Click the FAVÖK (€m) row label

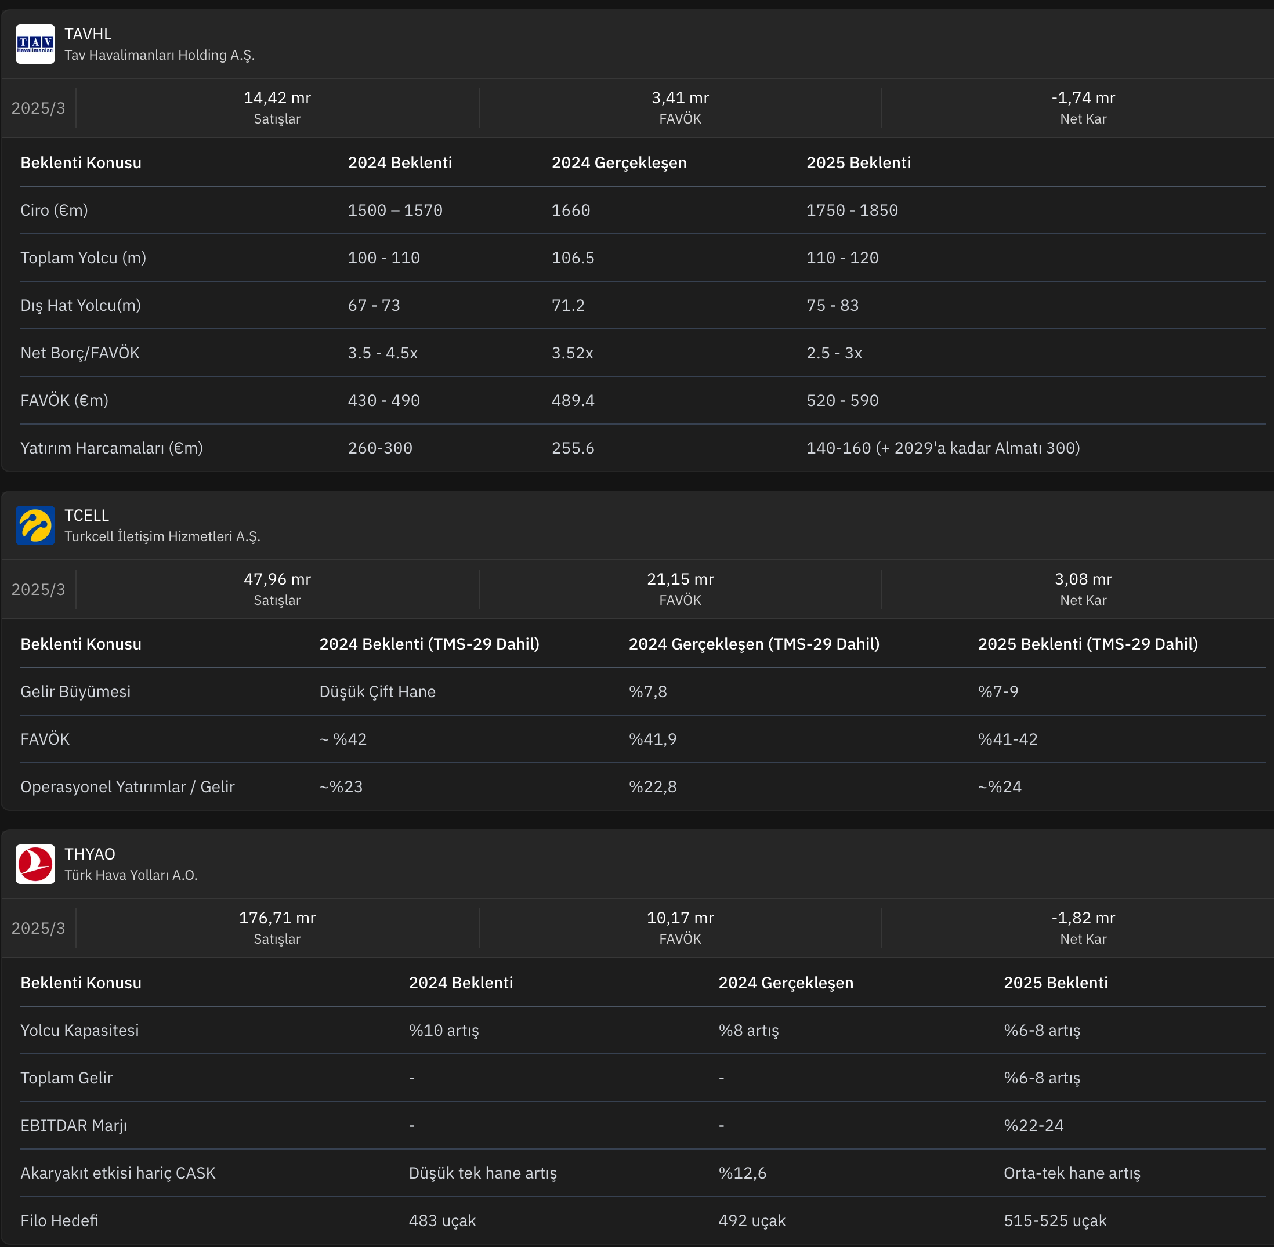pos(64,401)
